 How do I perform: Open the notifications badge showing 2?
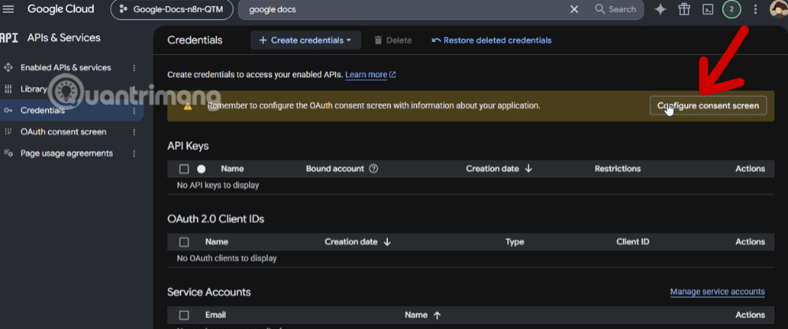731,9
